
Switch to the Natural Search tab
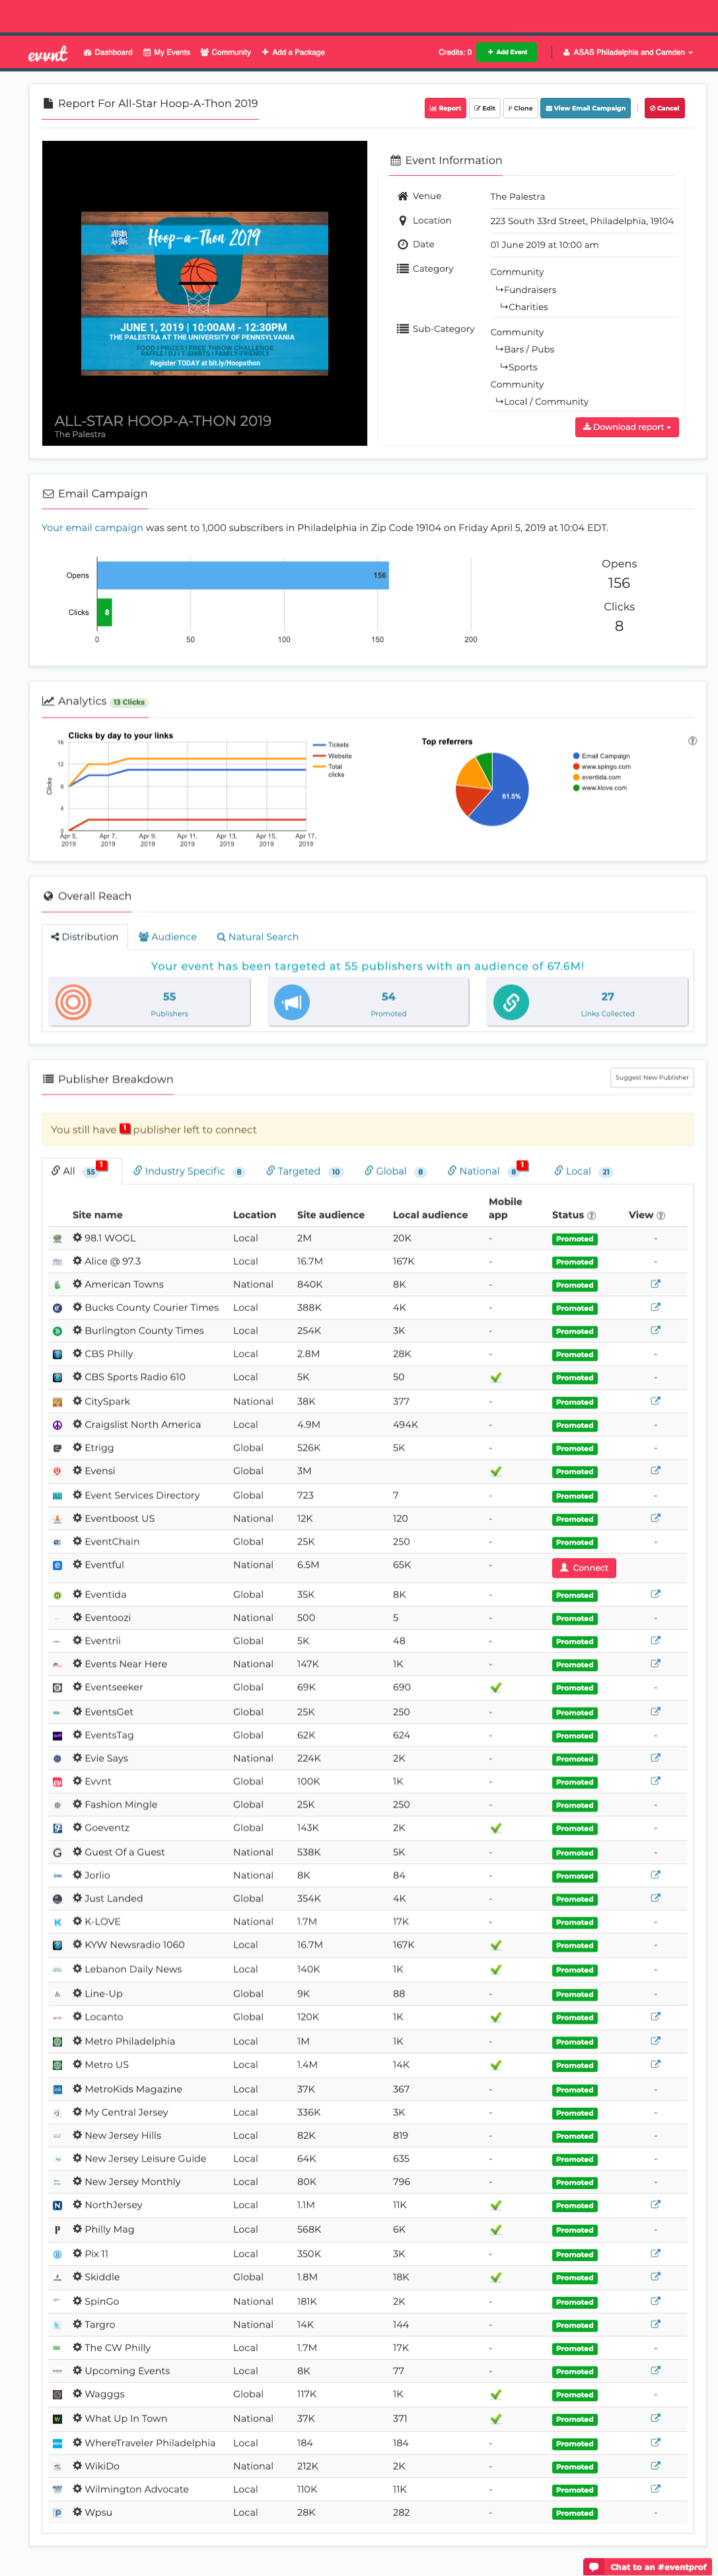point(258,937)
